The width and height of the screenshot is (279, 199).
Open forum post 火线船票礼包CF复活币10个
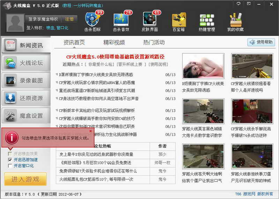96,179
